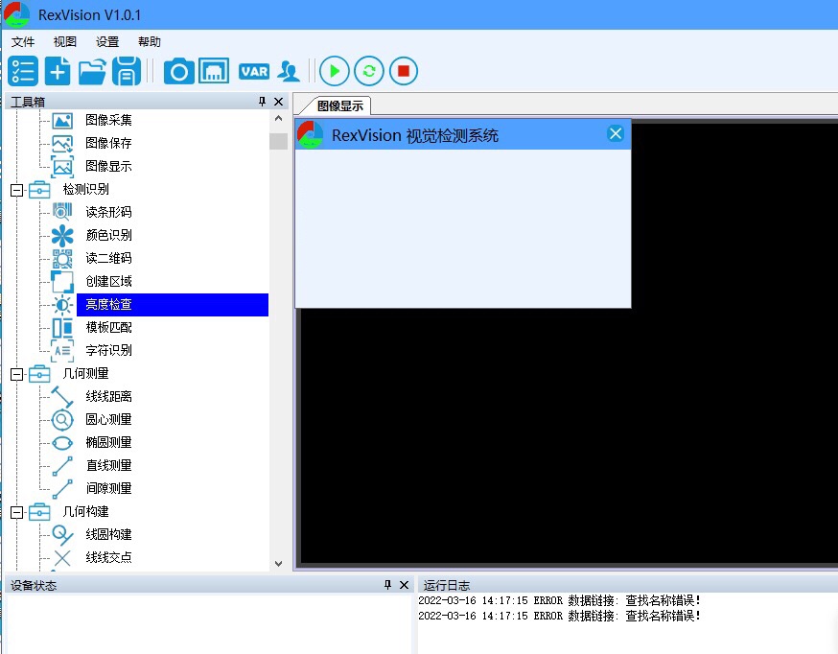The height and width of the screenshot is (654, 838).
Task: Click the 几何构建 group briefcase icon
Action: pyautogui.click(x=39, y=512)
